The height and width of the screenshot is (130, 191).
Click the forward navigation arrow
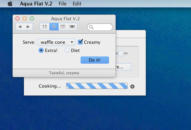tap(28, 27)
